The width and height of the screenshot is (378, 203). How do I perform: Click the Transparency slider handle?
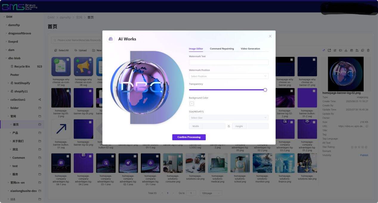pyautogui.click(x=265, y=90)
